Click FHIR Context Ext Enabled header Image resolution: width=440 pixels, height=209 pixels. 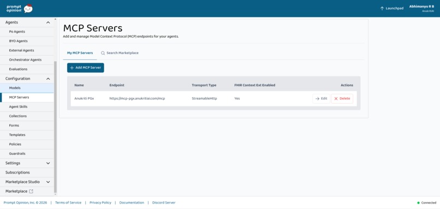coord(255,85)
